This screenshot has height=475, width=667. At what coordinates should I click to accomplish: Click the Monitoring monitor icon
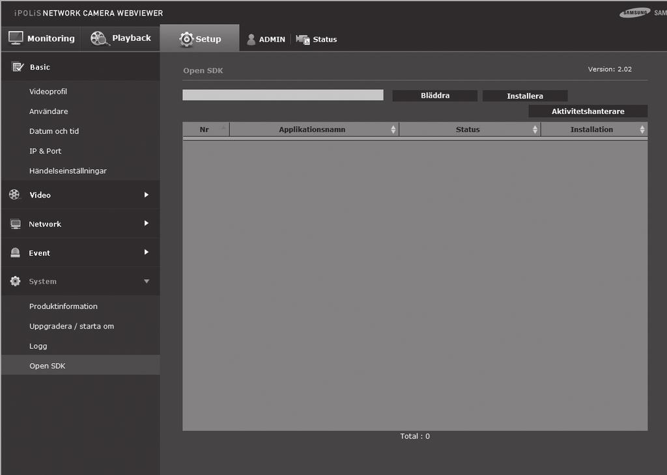(x=16, y=38)
